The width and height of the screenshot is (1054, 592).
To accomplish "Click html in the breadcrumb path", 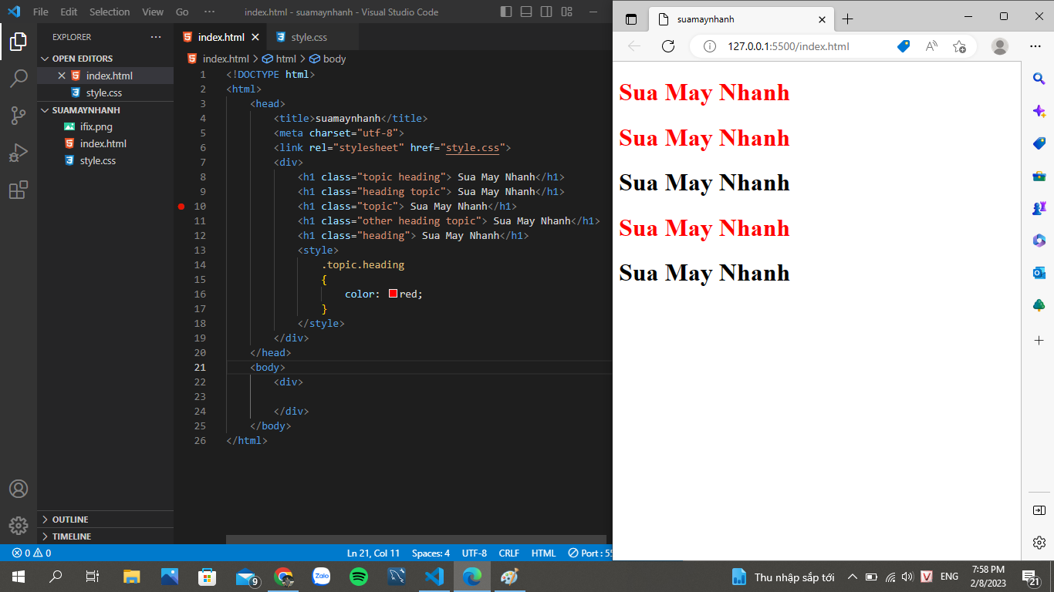I will point(286,59).
